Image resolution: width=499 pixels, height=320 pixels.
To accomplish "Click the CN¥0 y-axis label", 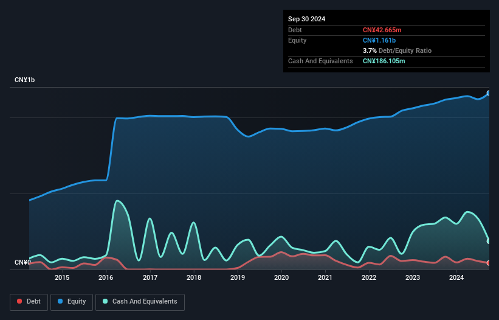I will 22,263.
